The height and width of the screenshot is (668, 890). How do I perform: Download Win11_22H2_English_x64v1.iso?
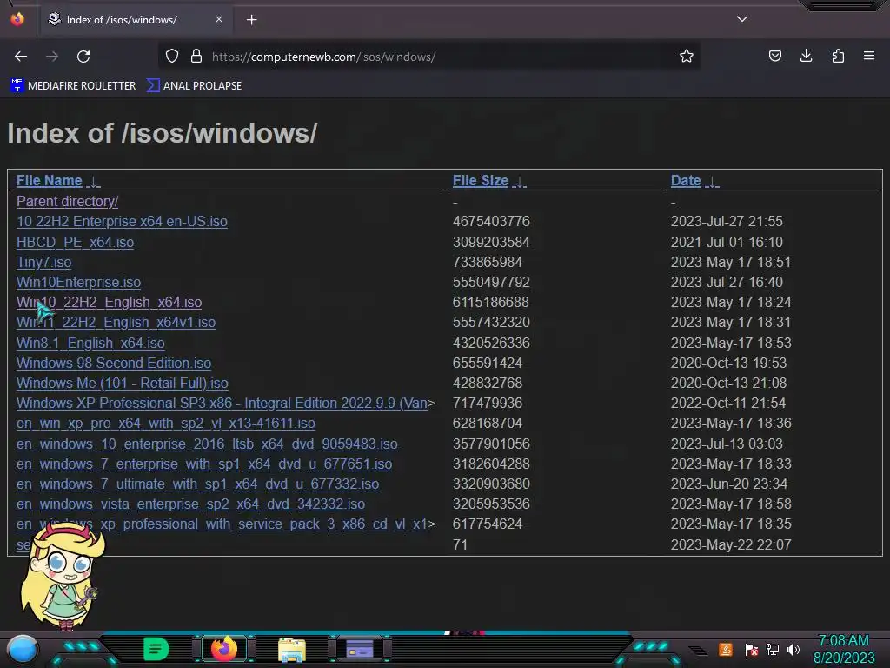116,322
